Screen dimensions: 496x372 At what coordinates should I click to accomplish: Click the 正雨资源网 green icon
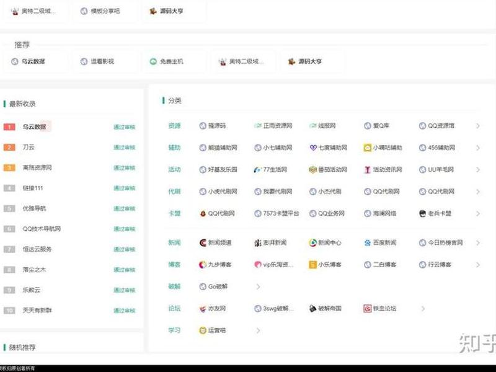pyautogui.click(x=257, y=126)
